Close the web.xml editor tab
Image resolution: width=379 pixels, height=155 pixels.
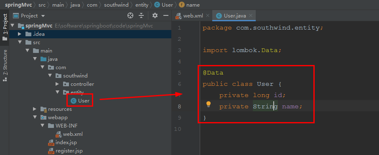207,16
